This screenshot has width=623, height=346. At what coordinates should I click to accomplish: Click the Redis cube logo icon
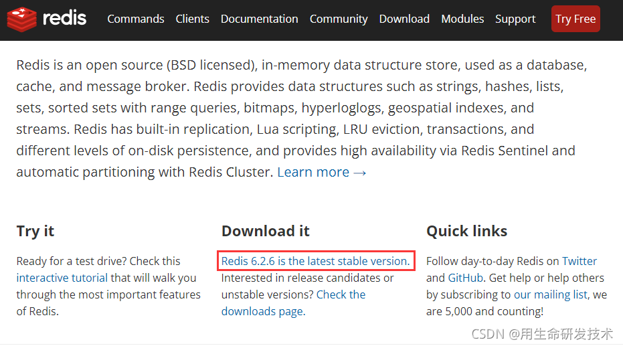pyautogui.click(x=22, y=19)
